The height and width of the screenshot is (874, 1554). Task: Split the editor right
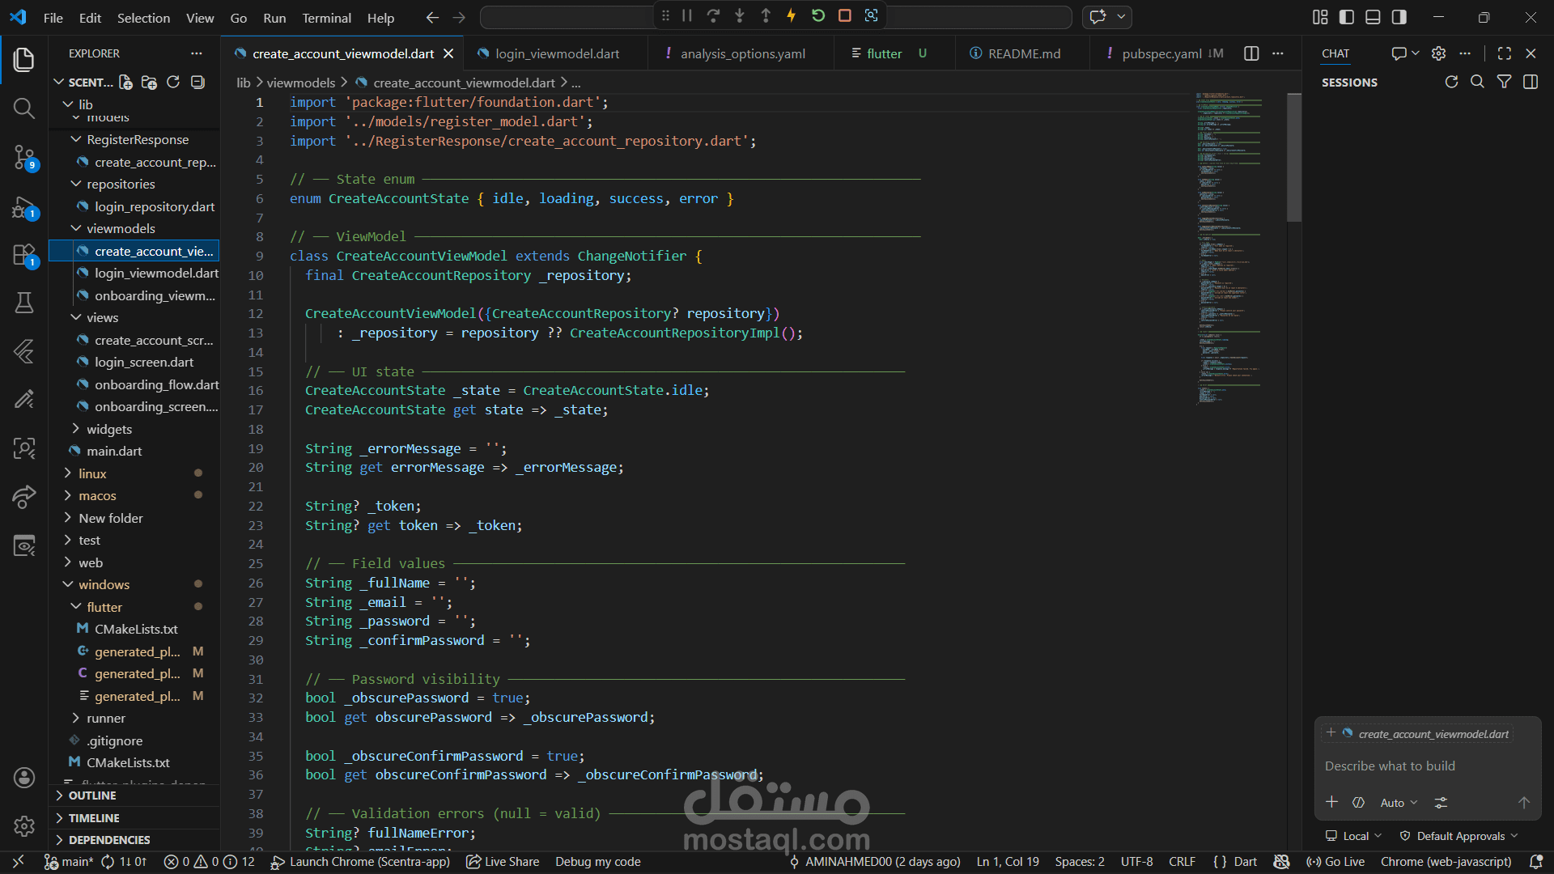coord(1251,53)
